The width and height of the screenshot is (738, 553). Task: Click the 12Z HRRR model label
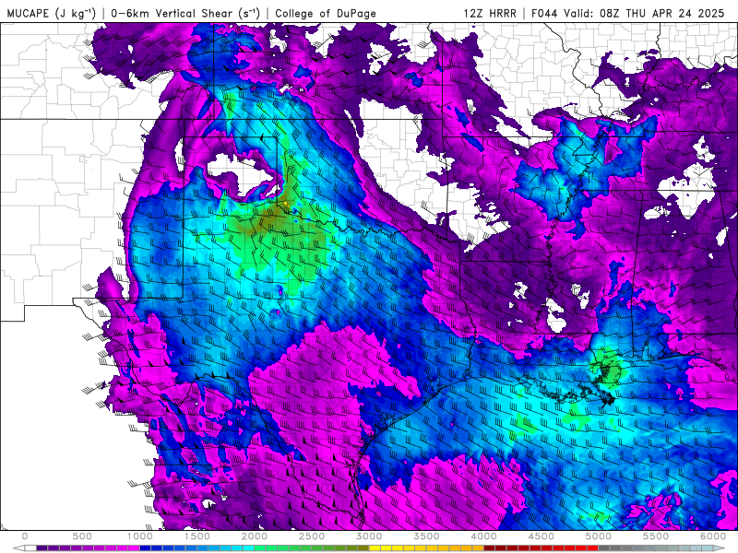coord(490,13)
